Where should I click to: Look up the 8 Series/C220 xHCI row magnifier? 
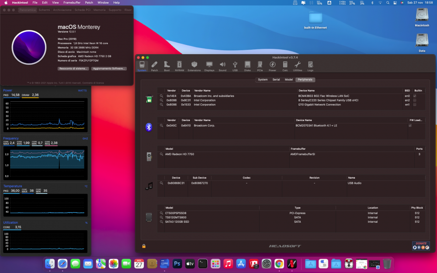pos(161,100)
